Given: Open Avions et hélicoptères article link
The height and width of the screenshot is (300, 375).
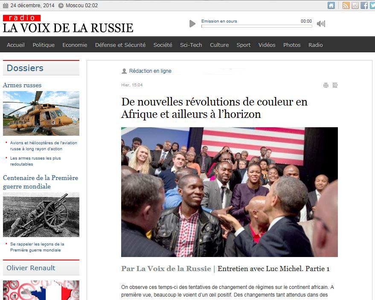Looking at the screenshot, I should (x=44, y=146).
